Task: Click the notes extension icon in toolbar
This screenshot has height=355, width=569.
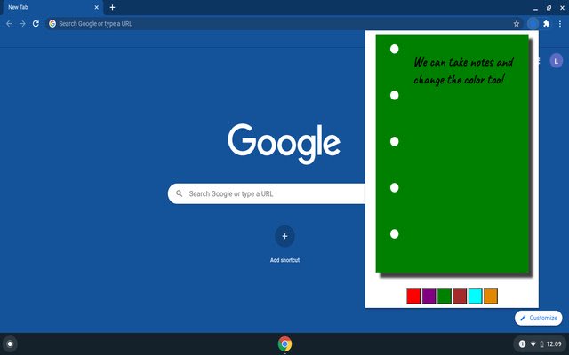Action: (x=533, y=24)
